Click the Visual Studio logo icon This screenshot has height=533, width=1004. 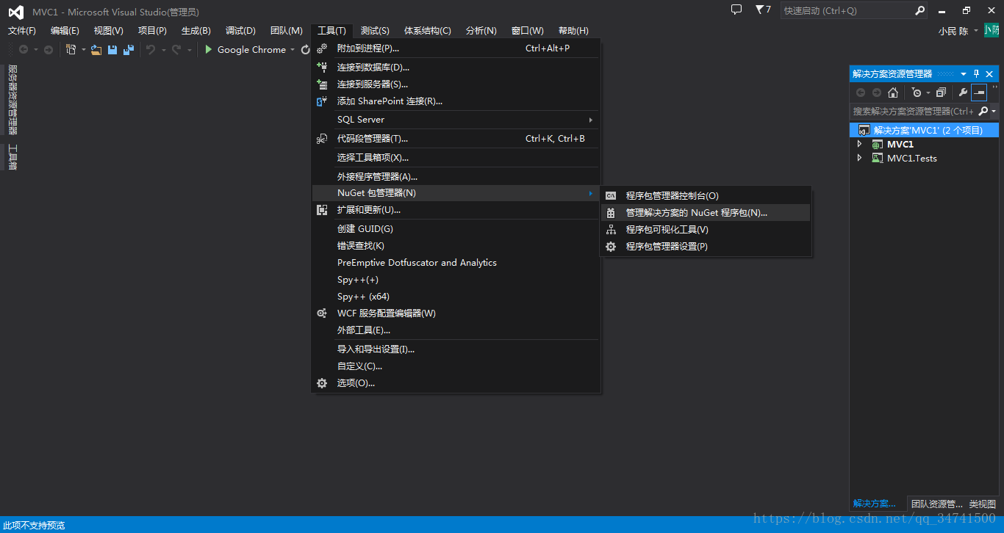pos(15,12)
